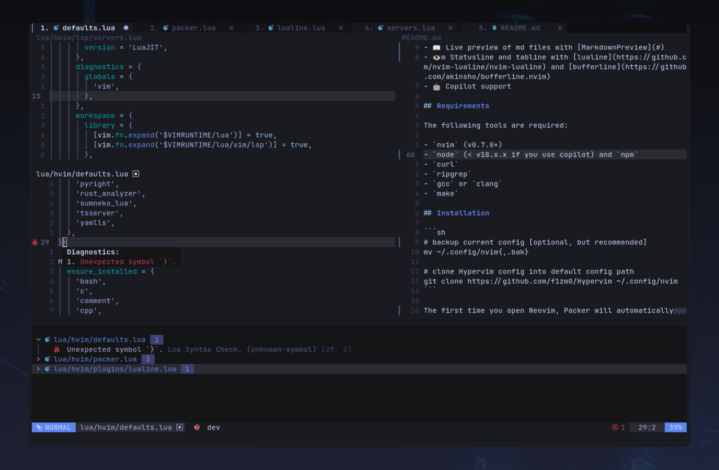Close the packer.lua tab
This screenshot has height=470, width=719.
coord(231,28)
